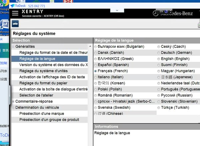Viewport: 200px width, 146px height.
Task: Choose the Bulgarian language radio button
Action: [95, 47]
